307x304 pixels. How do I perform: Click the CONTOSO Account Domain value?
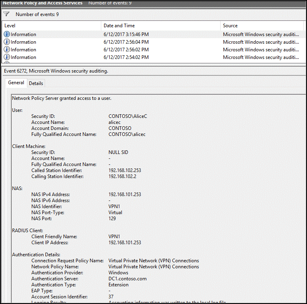coord(120,128)
